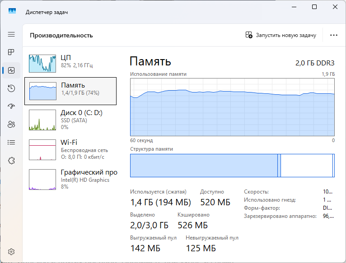The width and height of the screenshot is (346, 263).
Task: Click the memory composition bar
Action: (232, 166)
